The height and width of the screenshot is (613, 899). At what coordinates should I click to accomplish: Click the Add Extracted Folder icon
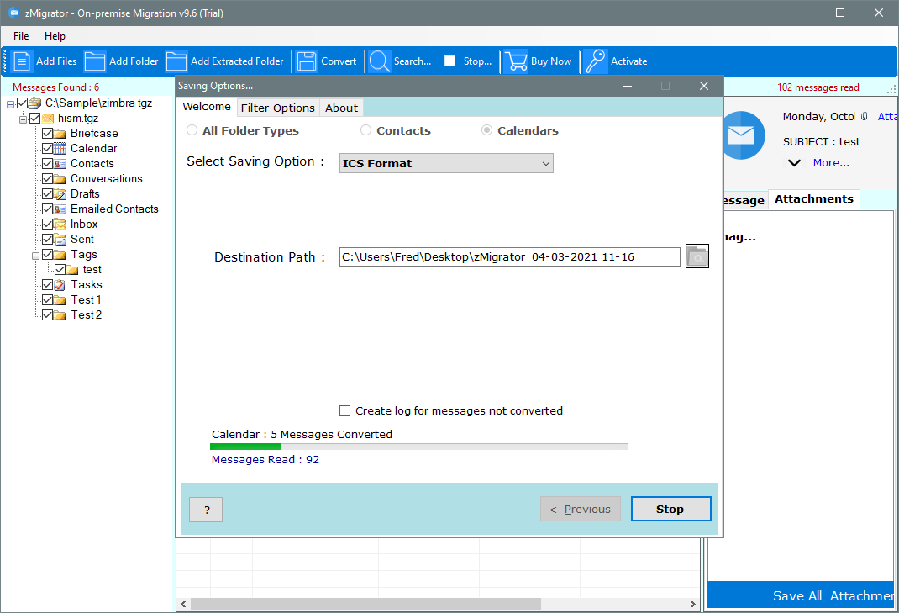[x=176, y=61]
